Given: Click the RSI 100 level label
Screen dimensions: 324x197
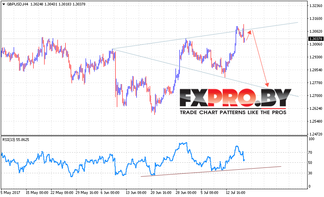Looking at the screenshot, I should 311,139.
